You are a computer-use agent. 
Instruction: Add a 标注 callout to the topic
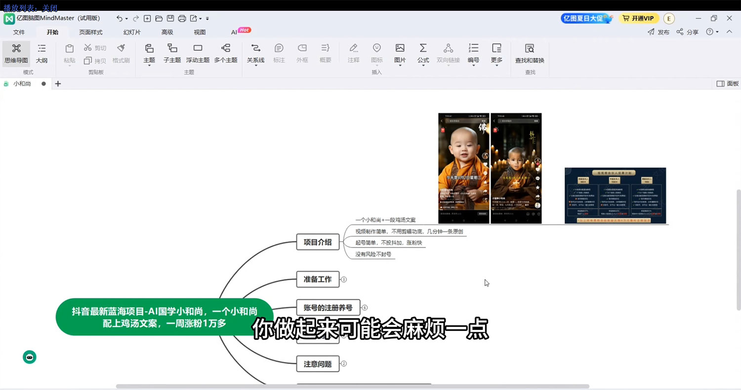coord(279,53)
